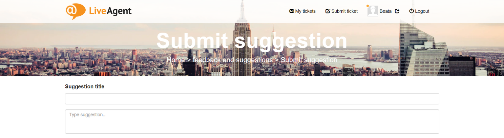Click Submit suggestion breadcrumb item
The image size is (504, 138).
(x=309, y=60)
